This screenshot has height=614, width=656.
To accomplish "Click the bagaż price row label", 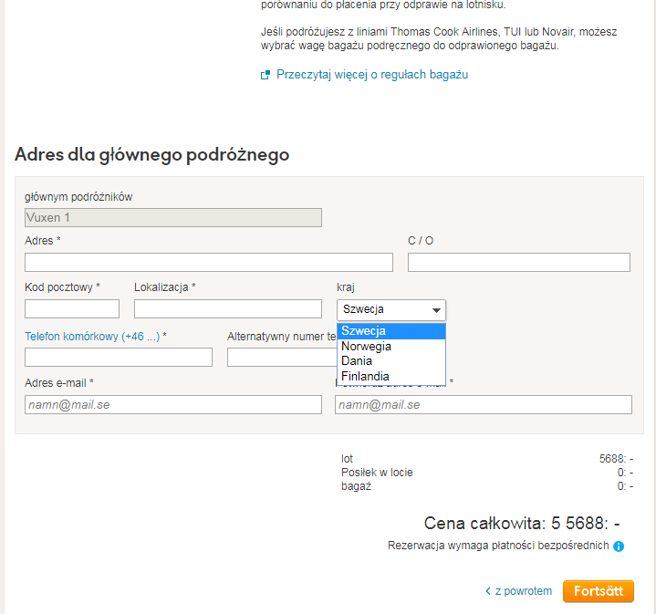I will (x=356, y=486).
